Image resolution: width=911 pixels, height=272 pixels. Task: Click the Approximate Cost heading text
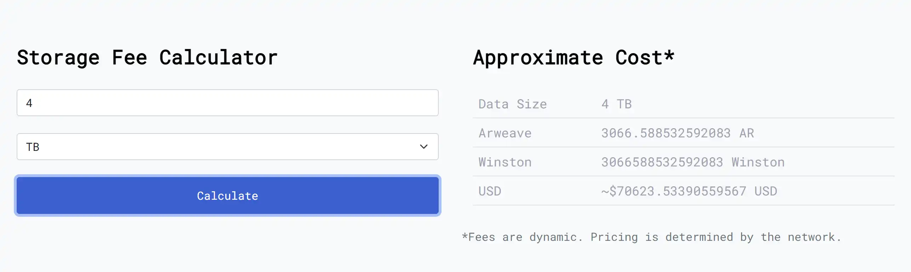[568, 58]
